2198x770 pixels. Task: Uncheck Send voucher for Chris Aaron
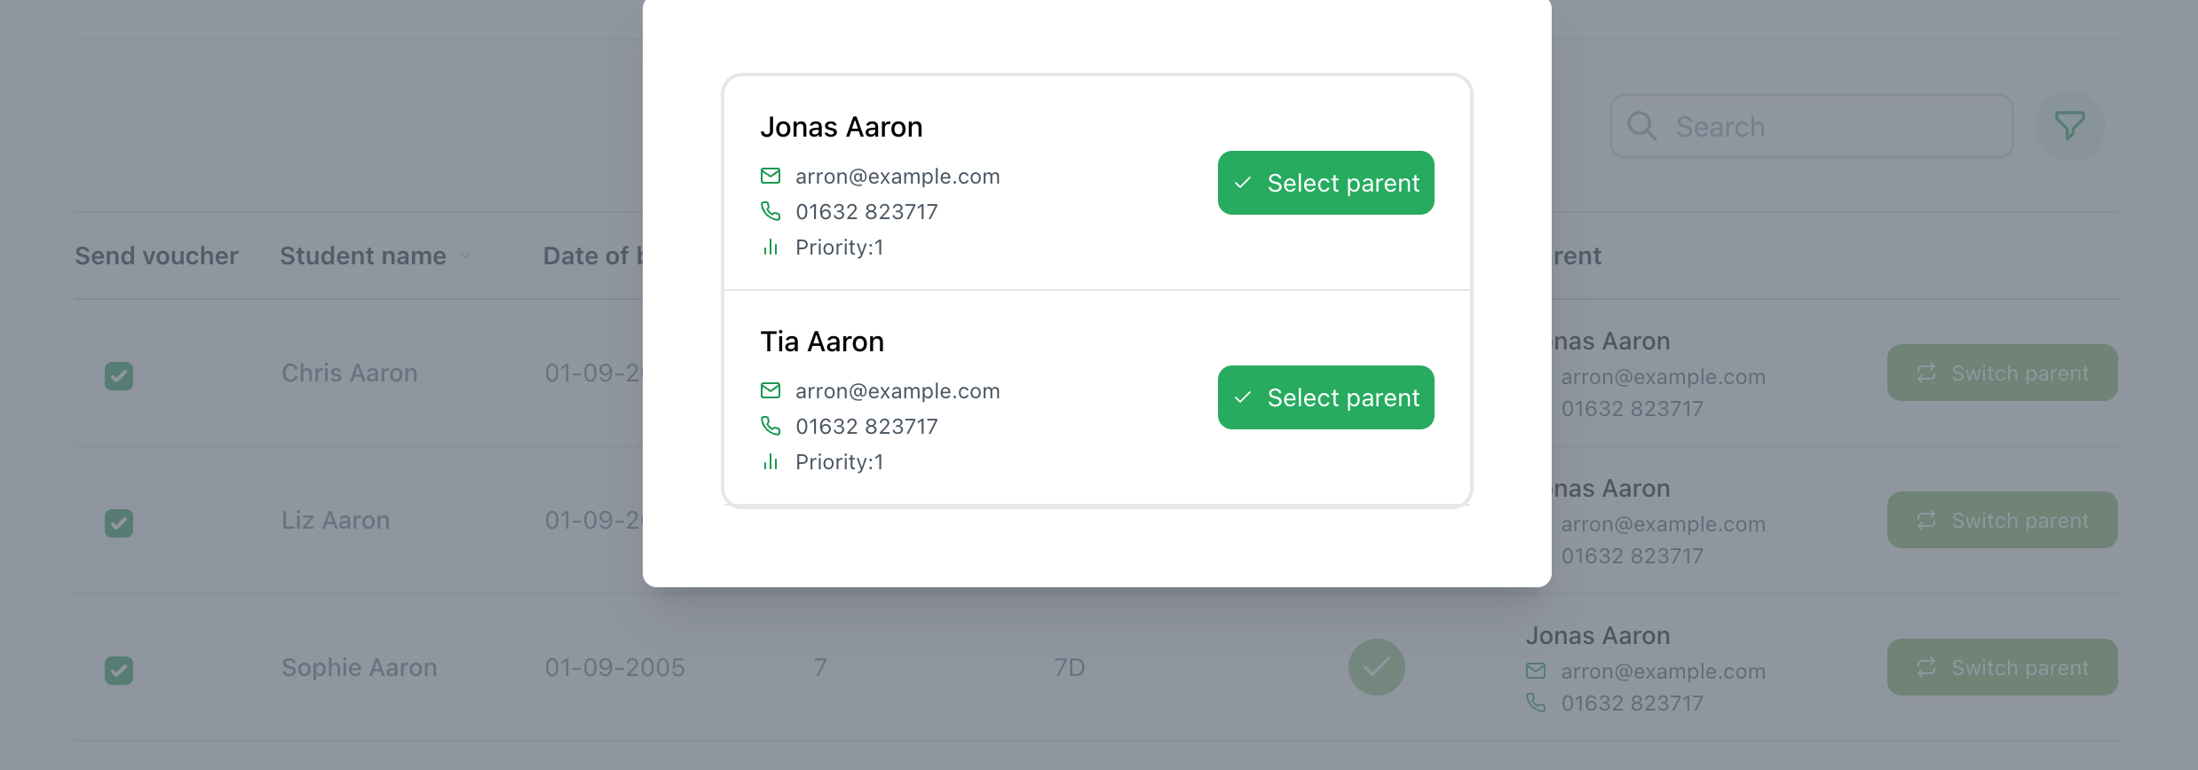tap(119, 375)
